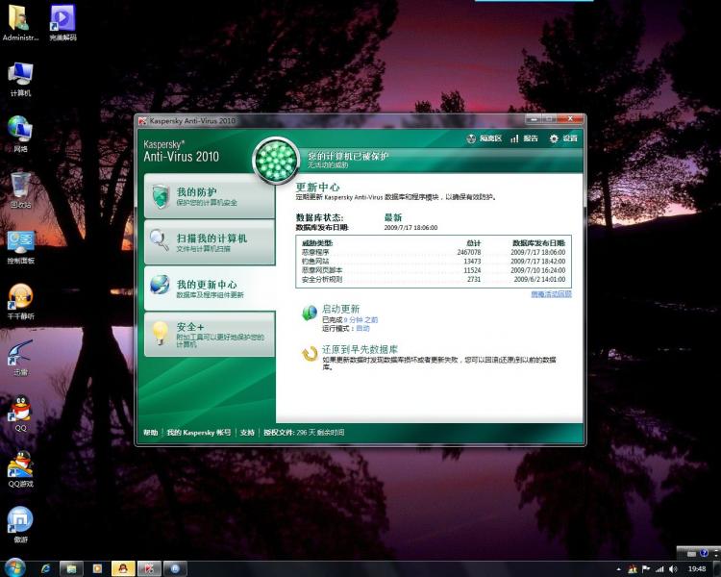This screenshot has width=721, height=577.
Task: Switch to the Maxthon browser taskbar button
Action: pyautogui.click(x=175, y=568)
